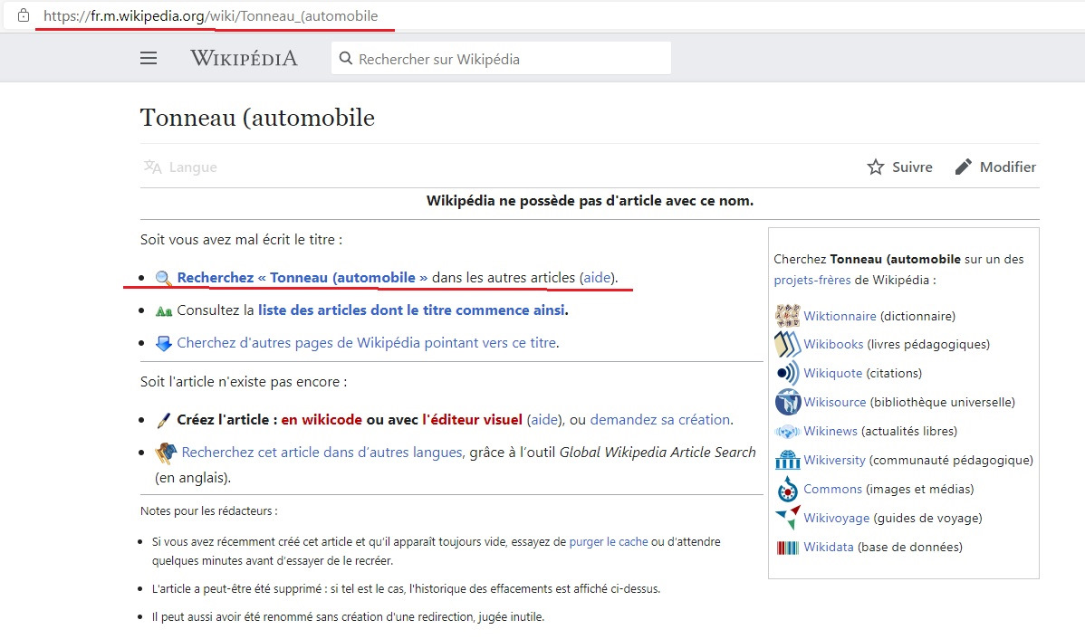
Task: Open Cherchez d'autres pages de Wikipédia pointant link
Action: 367,342
